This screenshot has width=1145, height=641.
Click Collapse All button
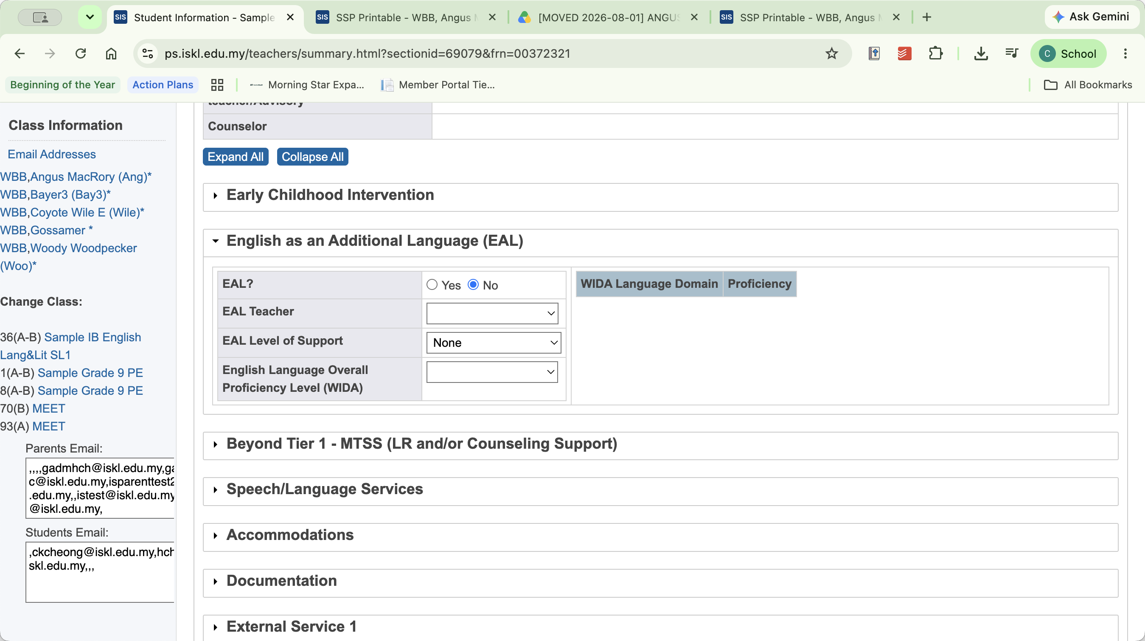pyautogui.click(x=312, y=157)
